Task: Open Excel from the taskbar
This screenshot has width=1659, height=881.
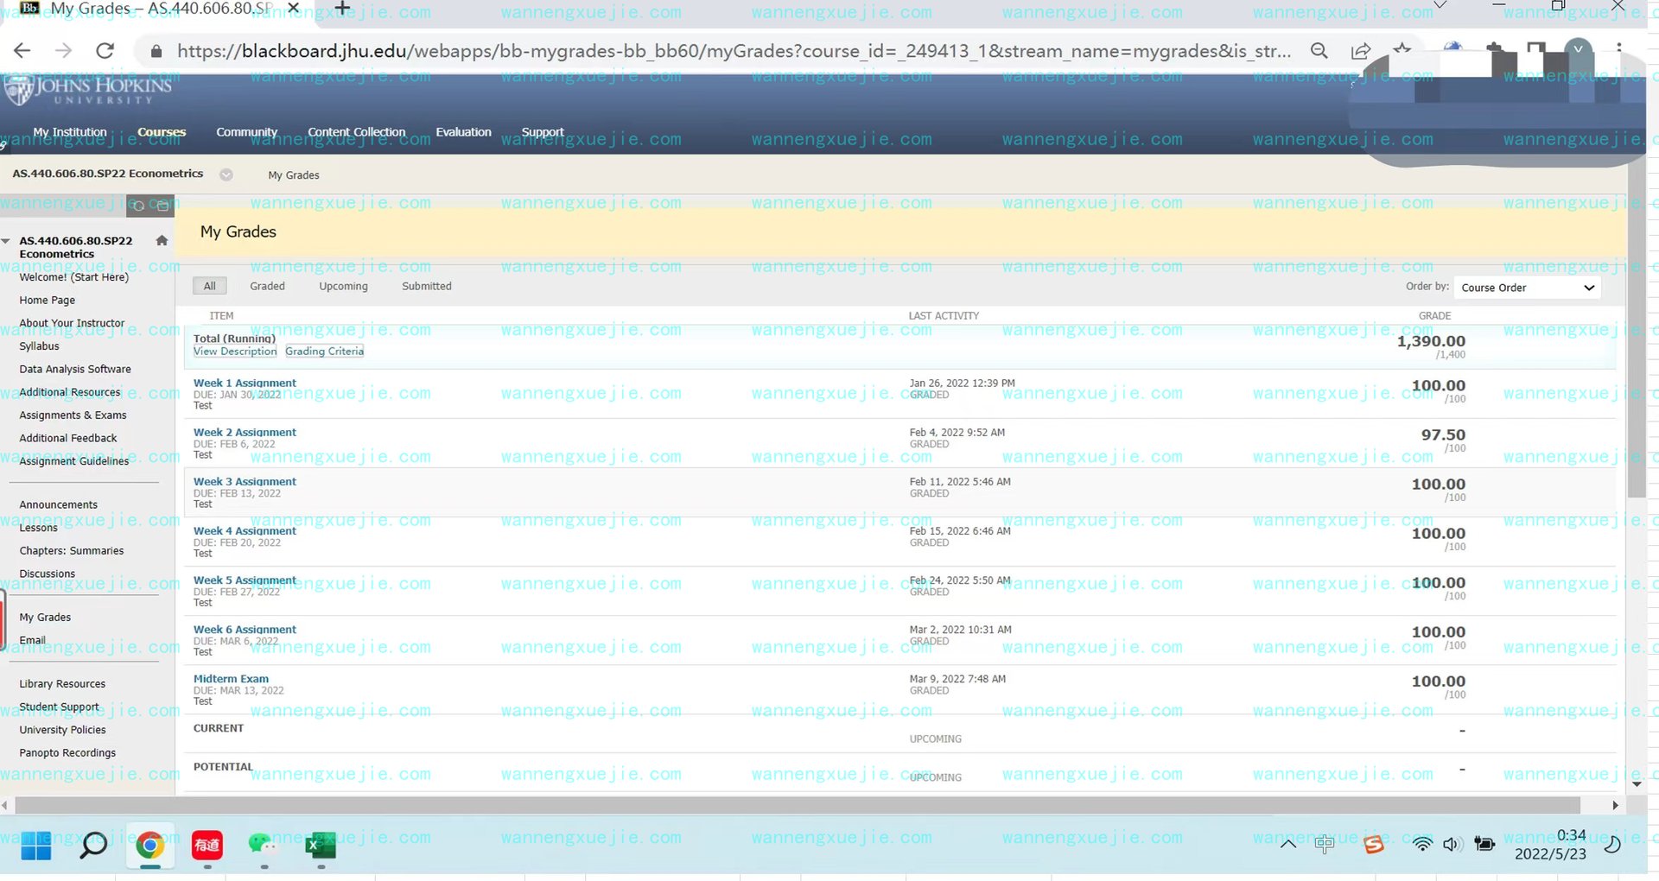Action: pos(321,846)
